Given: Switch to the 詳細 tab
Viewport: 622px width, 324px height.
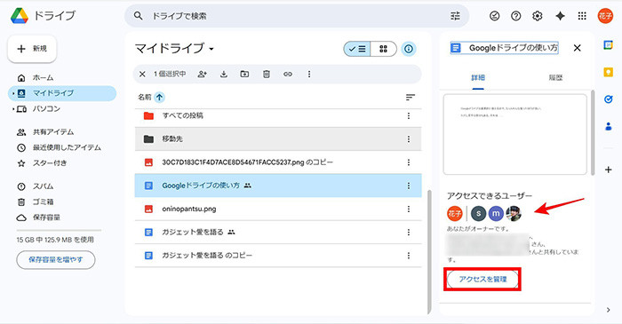Looking at the screenshot, I should (478, 77).
